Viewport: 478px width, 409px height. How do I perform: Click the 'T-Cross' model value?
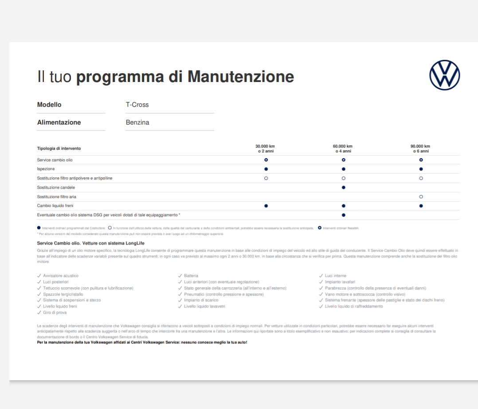[x=137, y=105]
